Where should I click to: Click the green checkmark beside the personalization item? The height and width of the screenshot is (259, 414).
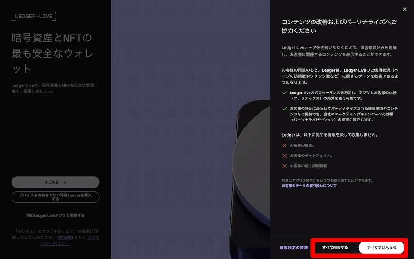(x=285, y=109)
